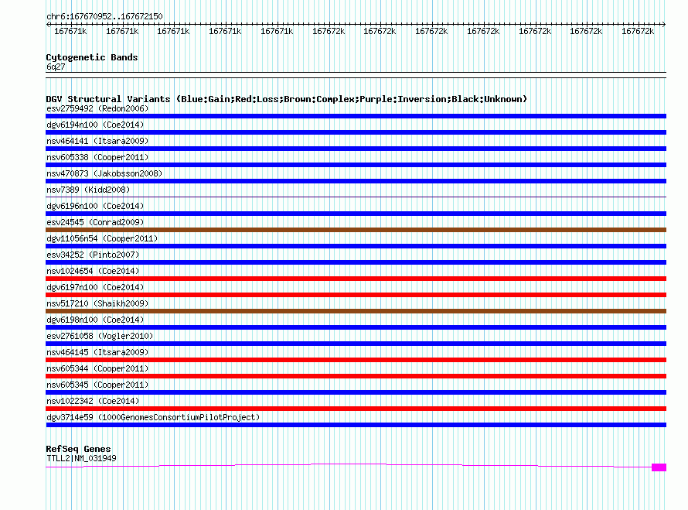Open the nsv517210 (Shaikh2009) variant

click(x=97, y=303)
